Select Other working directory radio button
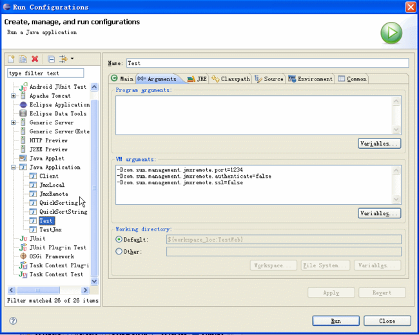Screen dimensions: 419x335 click(119, 251)
